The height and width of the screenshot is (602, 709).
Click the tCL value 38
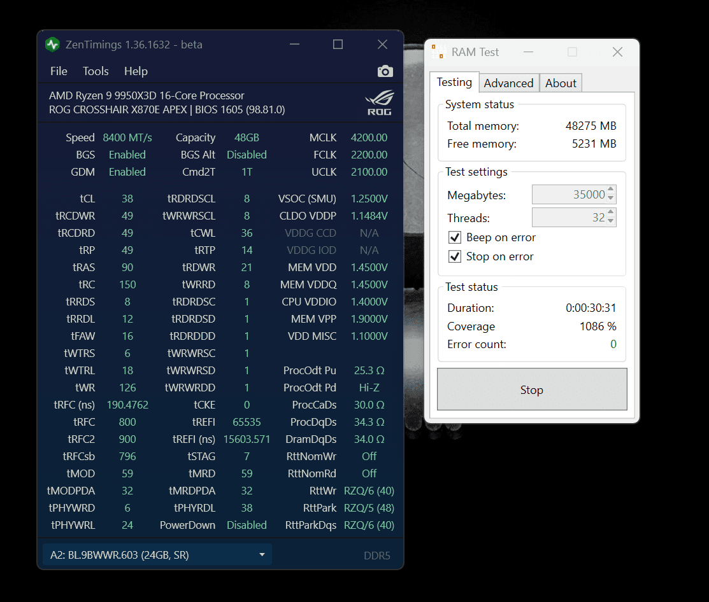(x=127, y=199)
